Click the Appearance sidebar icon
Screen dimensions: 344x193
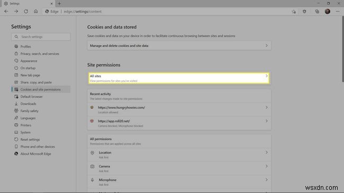(x=16, y=61)
